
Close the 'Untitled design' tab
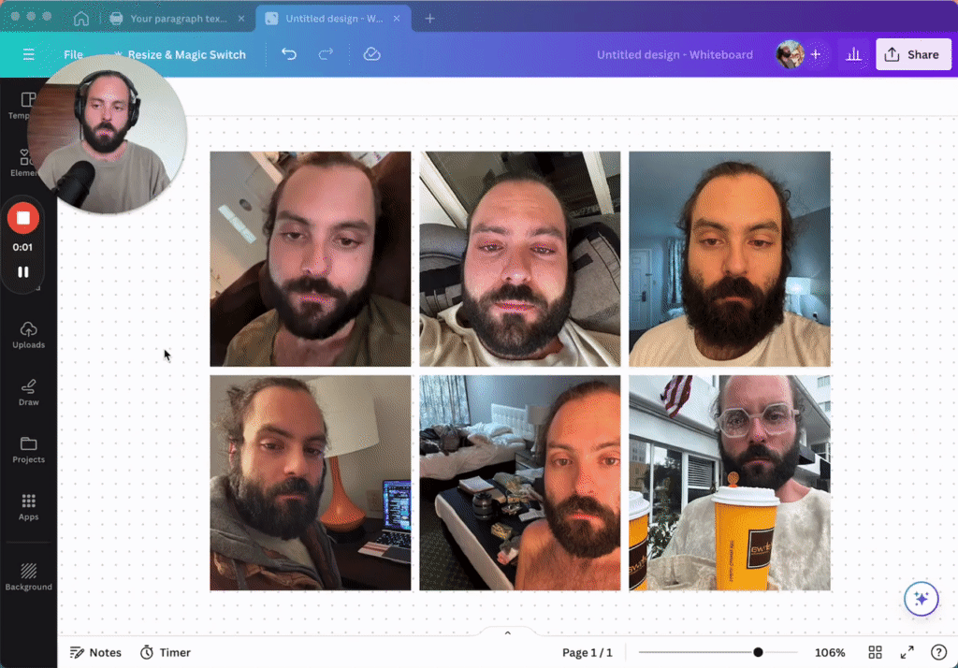coord(397,19)
